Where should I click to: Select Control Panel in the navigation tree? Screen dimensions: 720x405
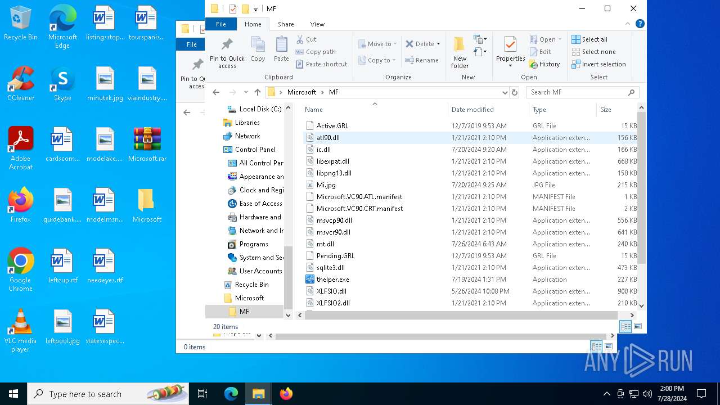[255, 150]
